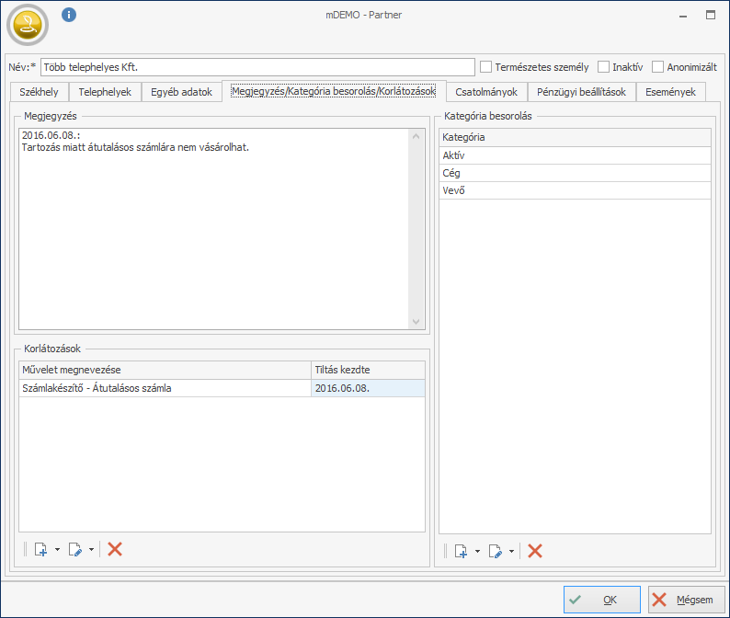Image resolution: width=730 pixels, height=618 pixels.
Task: Open the Telephelyek tab
Action: click(x=105, y=92)
